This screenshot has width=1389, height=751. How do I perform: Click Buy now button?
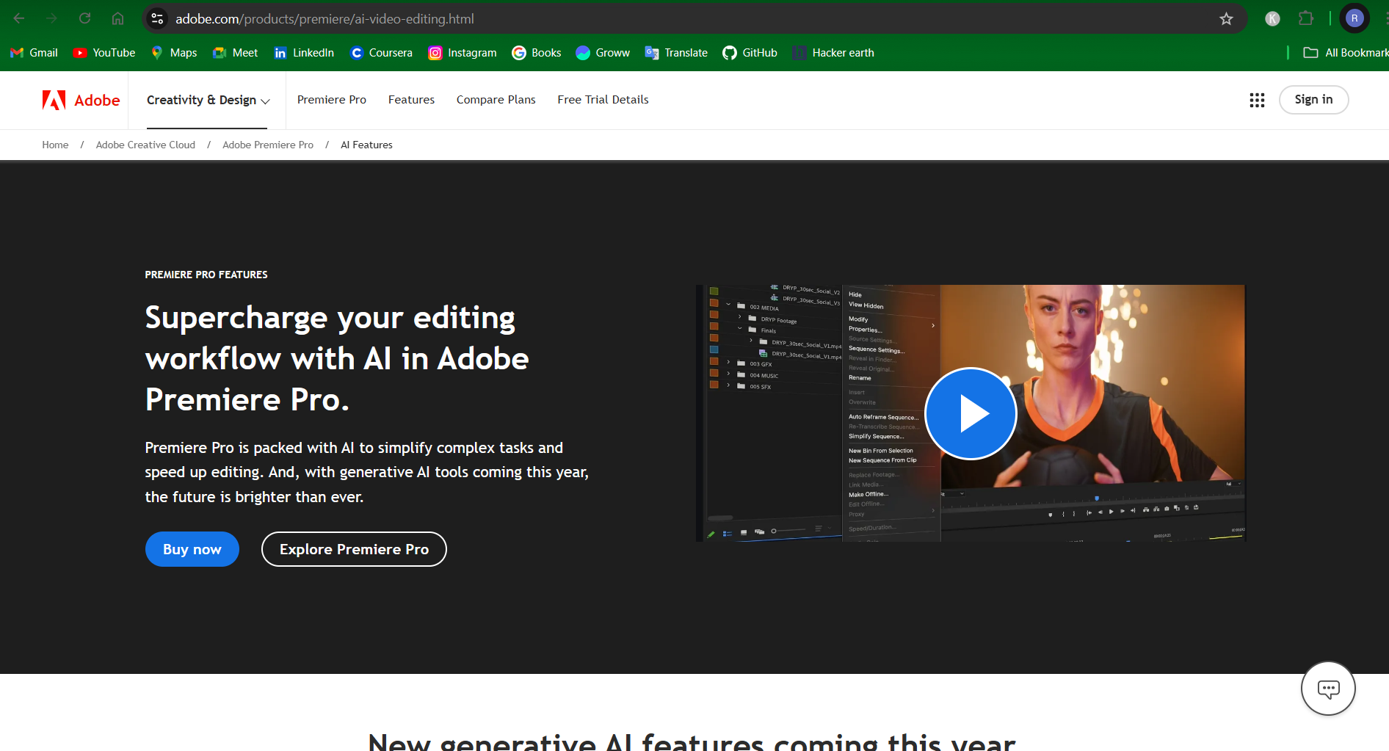click(x=192, y=549)
